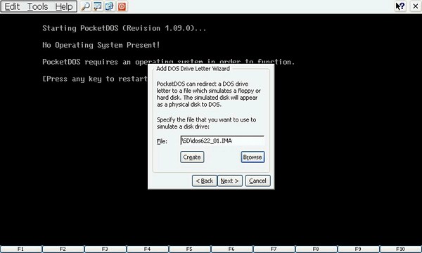Open the Help menu

(64, 6)
